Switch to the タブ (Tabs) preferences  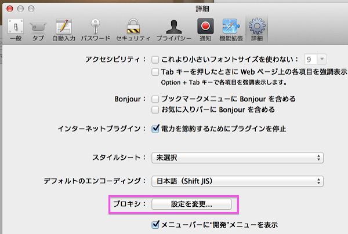[x=39, y=30]
